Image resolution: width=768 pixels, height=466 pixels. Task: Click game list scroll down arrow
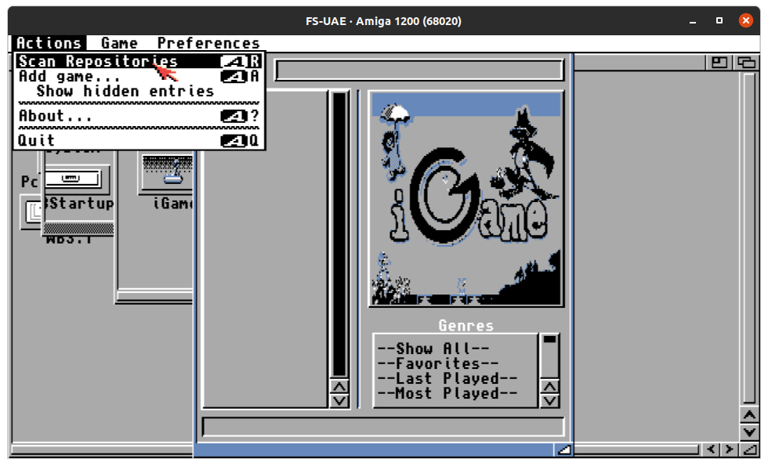[339, 401]
